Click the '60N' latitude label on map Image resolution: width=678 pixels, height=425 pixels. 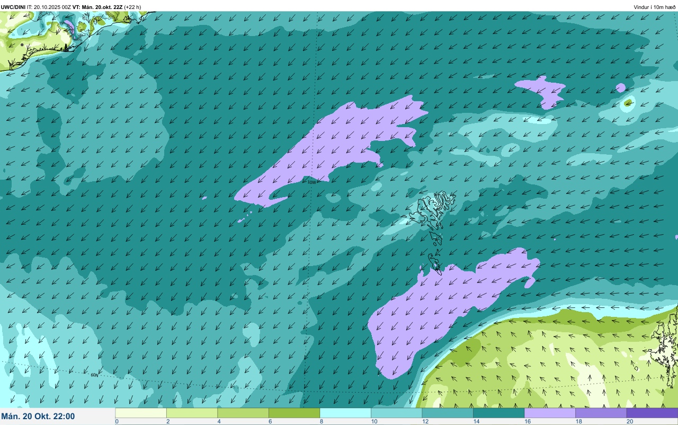[x=94, y=375]
